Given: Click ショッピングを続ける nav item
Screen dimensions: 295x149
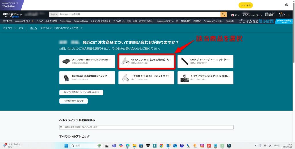Looking at the screenshot, I should tap(101, 21).
